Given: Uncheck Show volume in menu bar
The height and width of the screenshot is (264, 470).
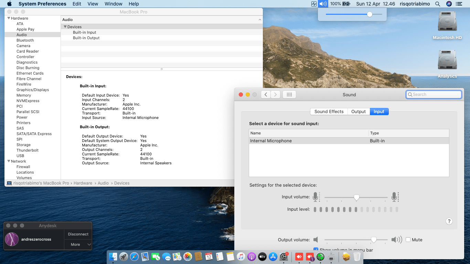Looking at the screenshot, I should coord(316,250).
